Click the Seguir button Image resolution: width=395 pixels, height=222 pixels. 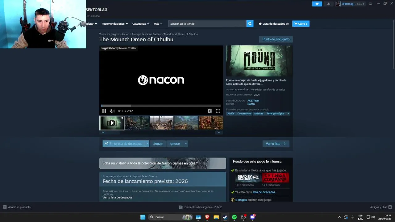(158, 144)
